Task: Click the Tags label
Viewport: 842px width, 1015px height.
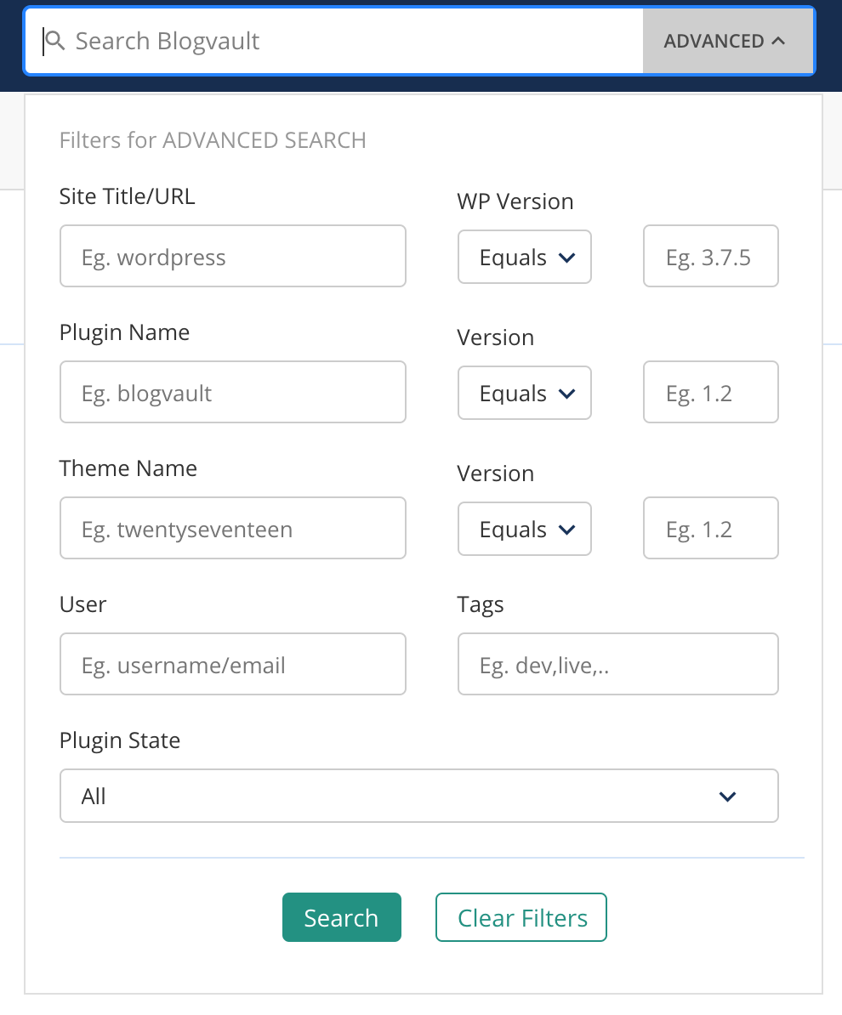Action: (480, 604)
